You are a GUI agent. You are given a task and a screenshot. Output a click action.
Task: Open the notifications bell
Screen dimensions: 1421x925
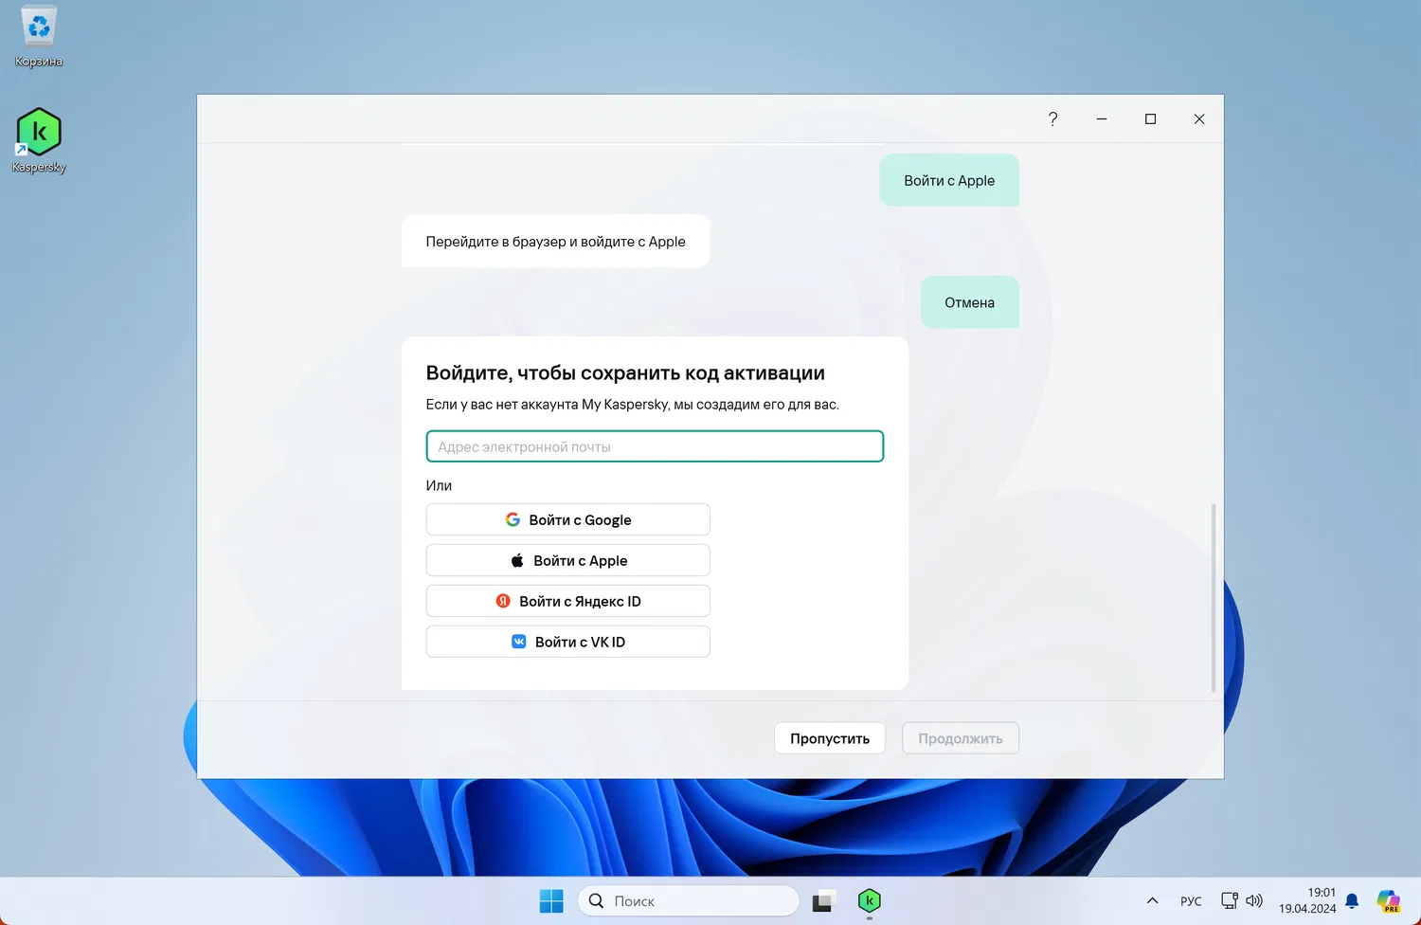pyautogui.click(x=1352, y=900)
